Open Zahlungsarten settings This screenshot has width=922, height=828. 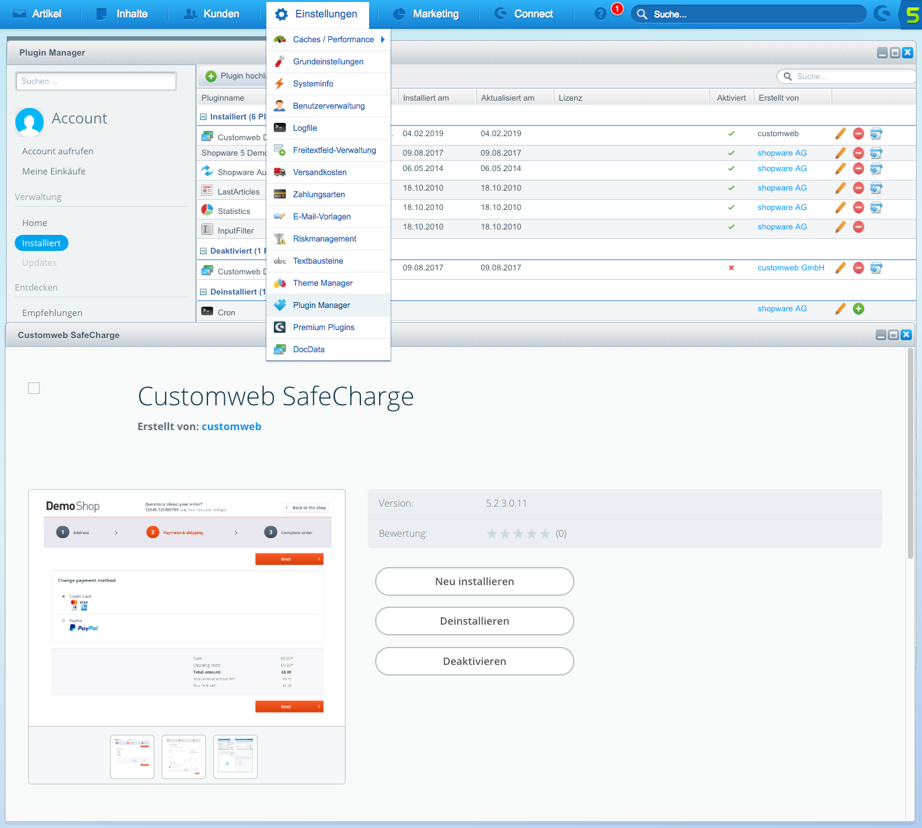(328, 195)
